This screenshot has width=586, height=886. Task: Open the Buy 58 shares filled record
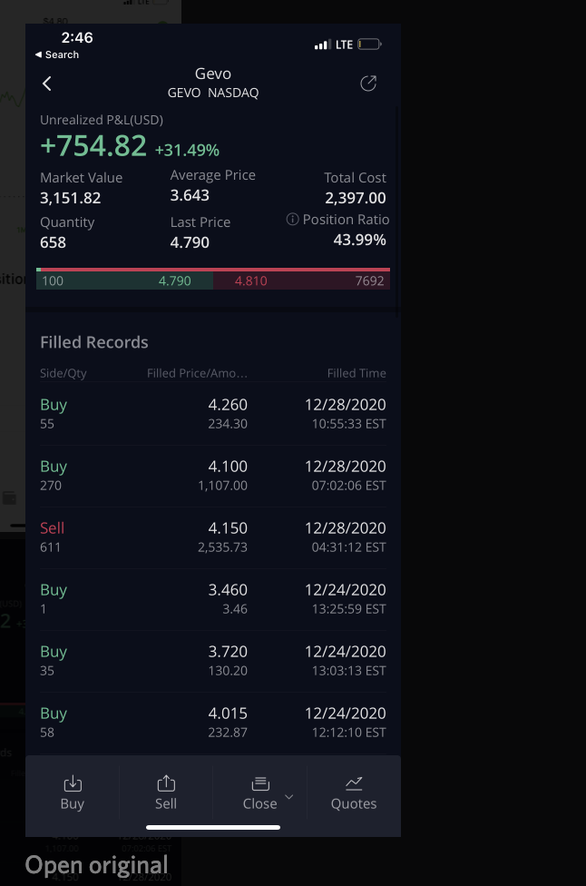(x=213, y=722)
